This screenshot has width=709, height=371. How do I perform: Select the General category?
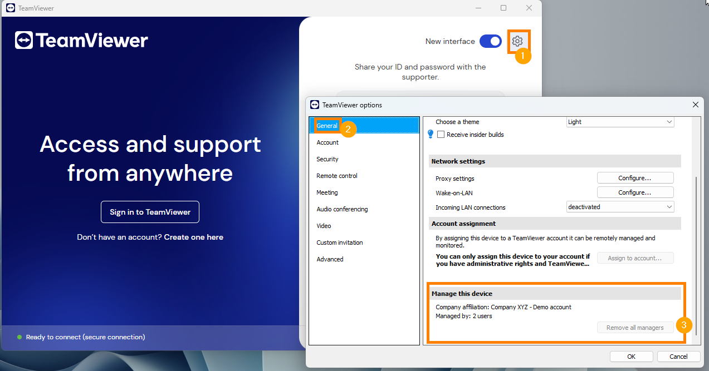[x=364, y=126]
